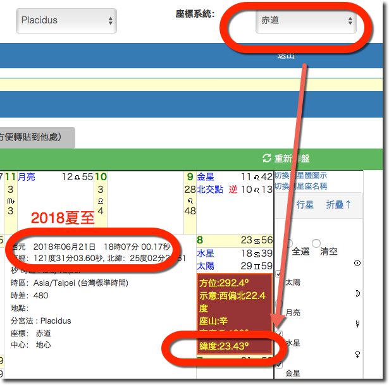Click the 月亮 planet link in house 11

click(x=27, y=177)
